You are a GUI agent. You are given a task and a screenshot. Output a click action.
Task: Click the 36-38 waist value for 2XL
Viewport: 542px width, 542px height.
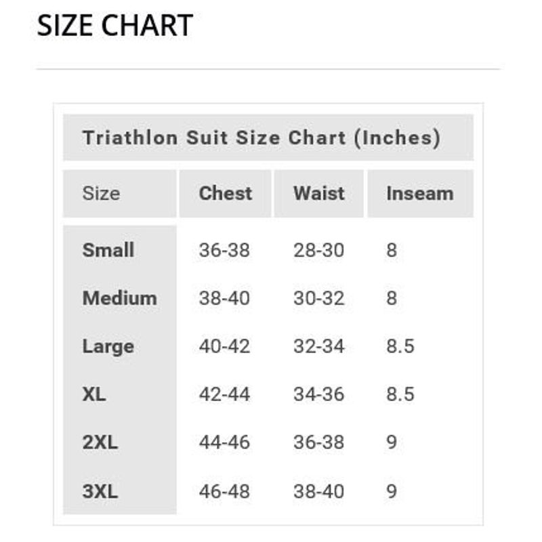[319, 442]
